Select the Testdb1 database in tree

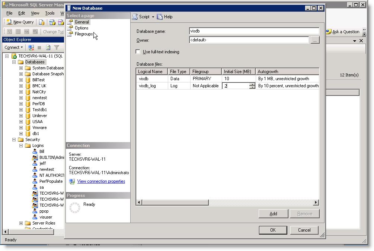tap(39, 110)
